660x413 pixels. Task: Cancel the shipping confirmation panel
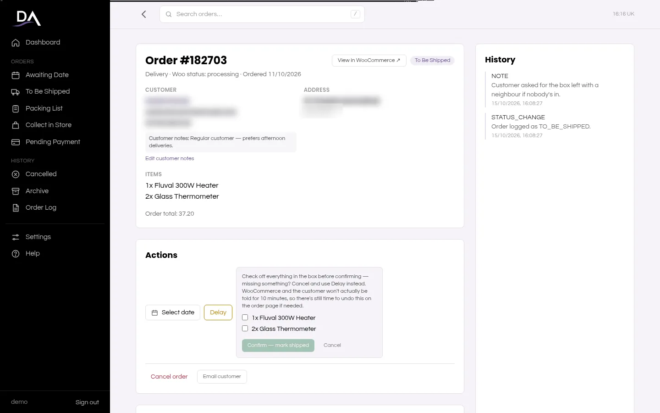tap(332, 346)
